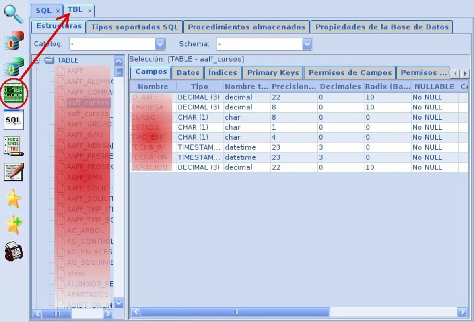This screenshot has height=322, width=474.
Task: Click the database download green arrow icon
Action: 14,66
